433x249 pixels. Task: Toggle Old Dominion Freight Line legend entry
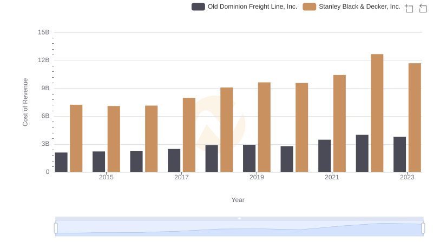pyautogui.click(x=244, y=6)
